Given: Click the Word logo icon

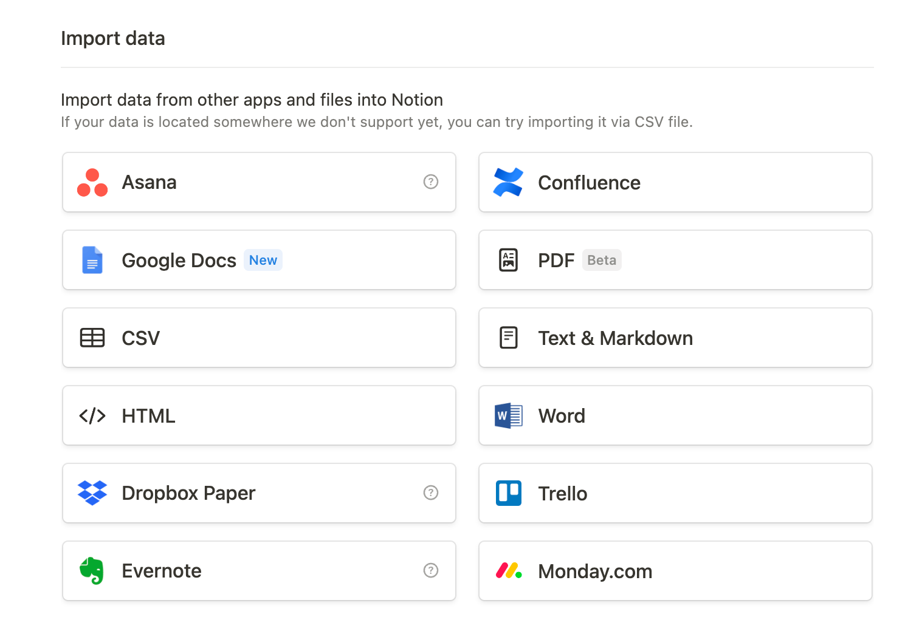Looking at the screenshot, I should coord(509,416).
